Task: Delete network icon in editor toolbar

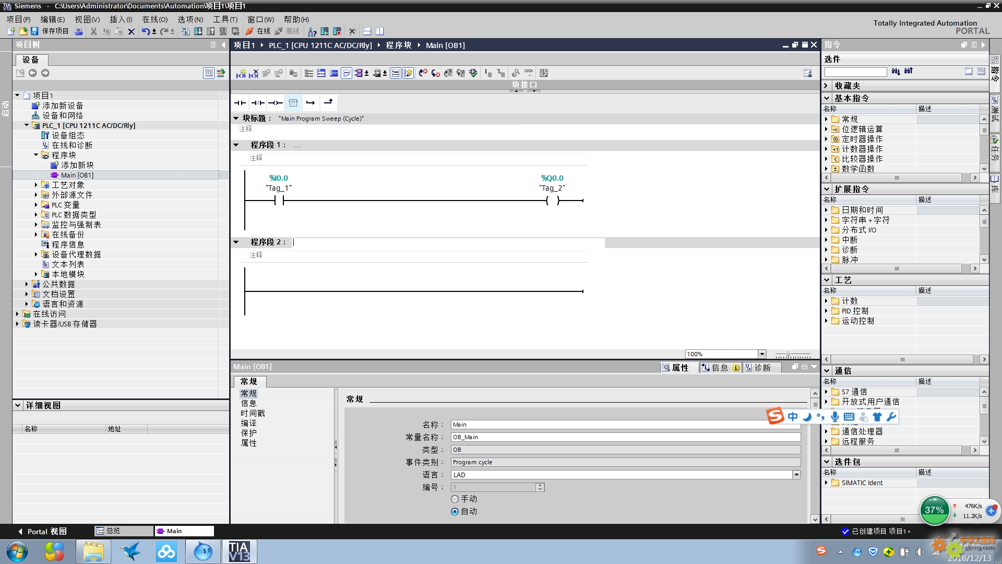Action: point(254,73)
